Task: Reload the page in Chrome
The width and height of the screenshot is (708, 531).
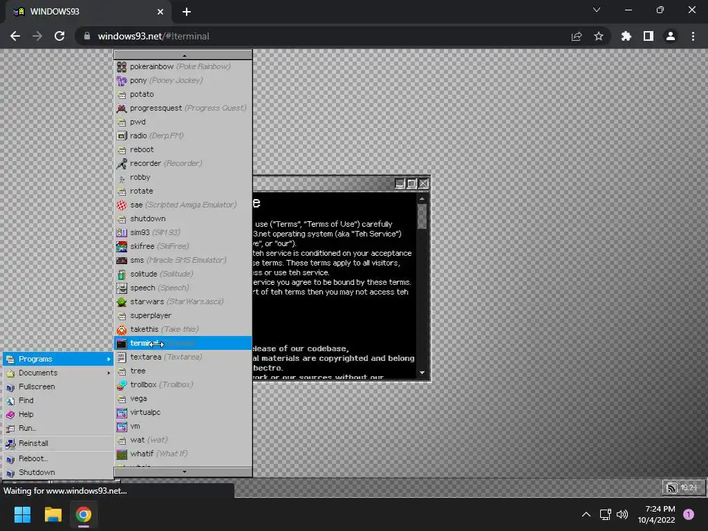Action: (x=59, y=36)
